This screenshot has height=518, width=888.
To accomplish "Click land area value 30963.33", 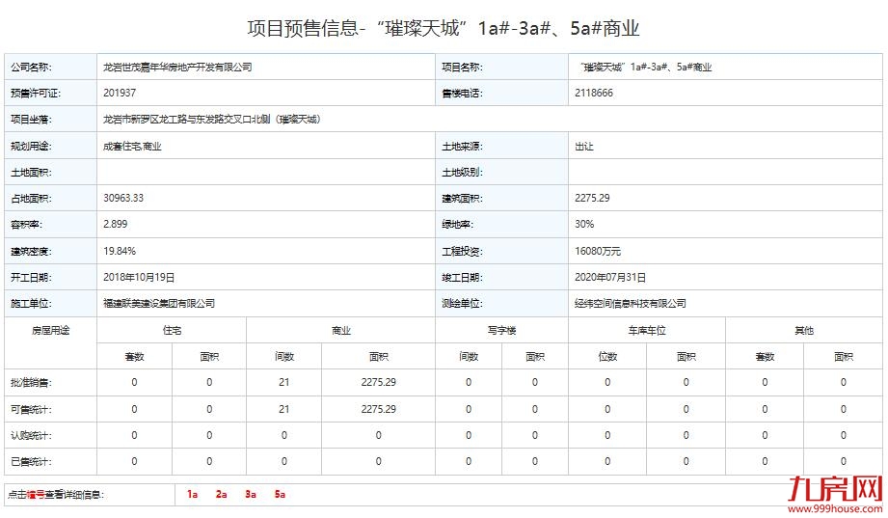I will coord(122,198).
